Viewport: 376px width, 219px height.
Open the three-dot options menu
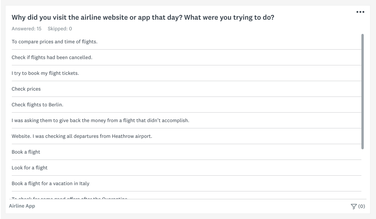(360, 12)
